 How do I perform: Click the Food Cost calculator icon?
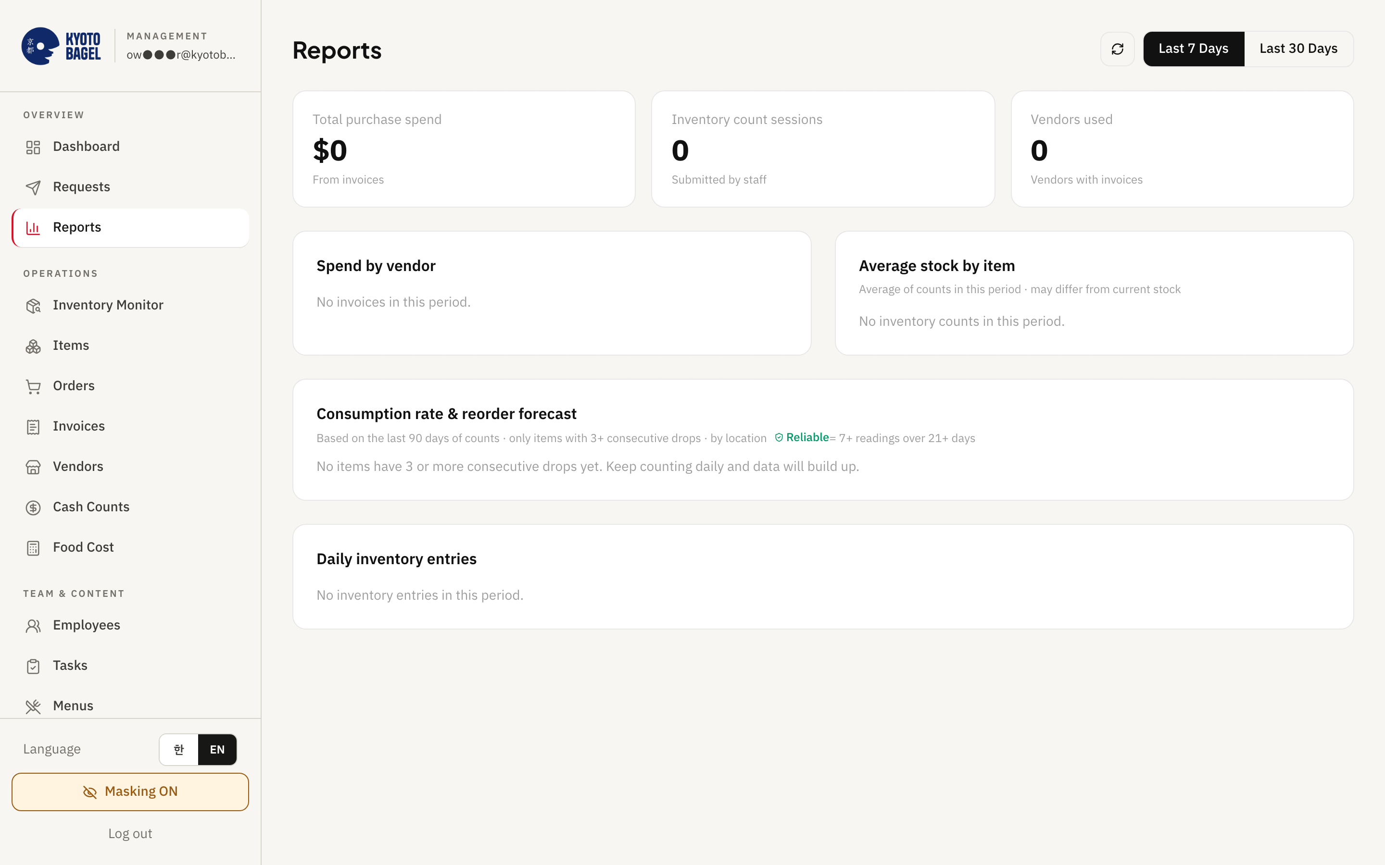(x=33, y=548)
